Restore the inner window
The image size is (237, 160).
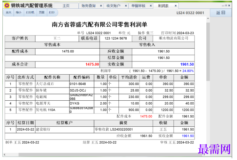point(226,6)
